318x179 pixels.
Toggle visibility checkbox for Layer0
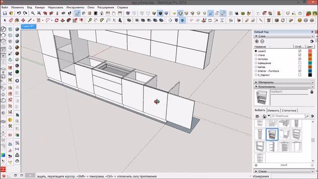pyautogui.click(x=300, y=51)
